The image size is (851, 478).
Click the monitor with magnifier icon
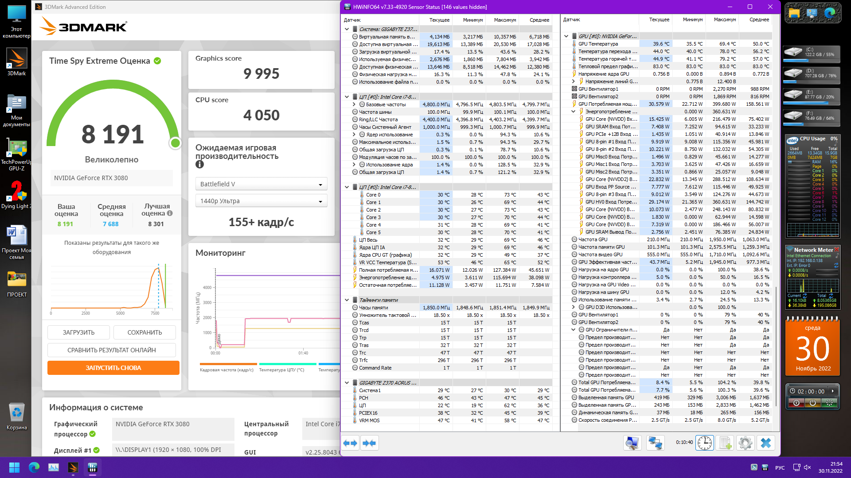(x=632, y=443)
